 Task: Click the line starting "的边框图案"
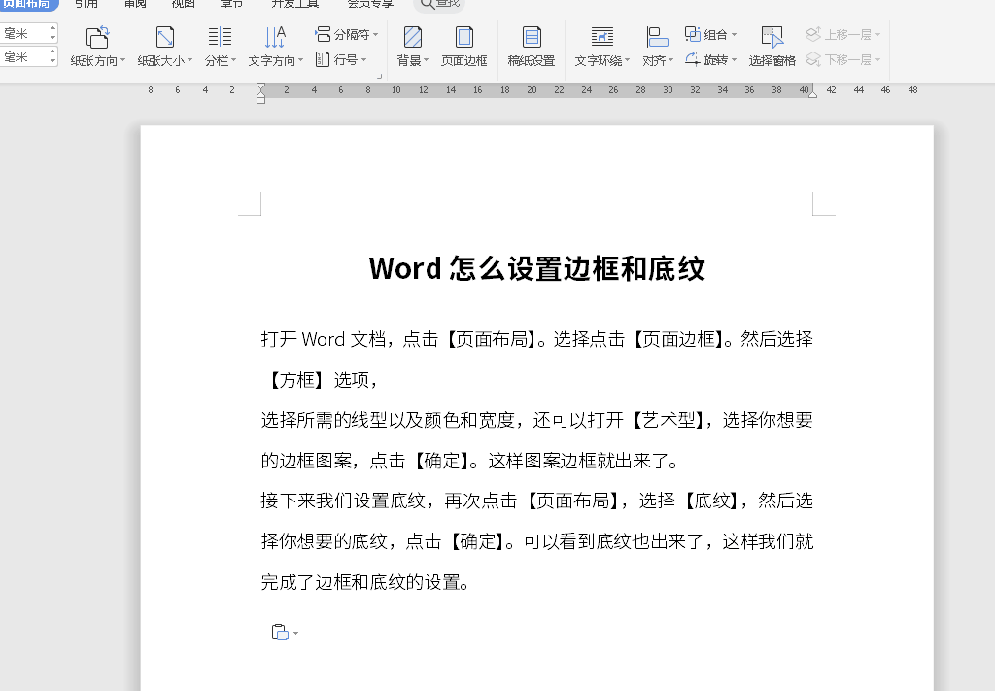[x=469, y=461]
